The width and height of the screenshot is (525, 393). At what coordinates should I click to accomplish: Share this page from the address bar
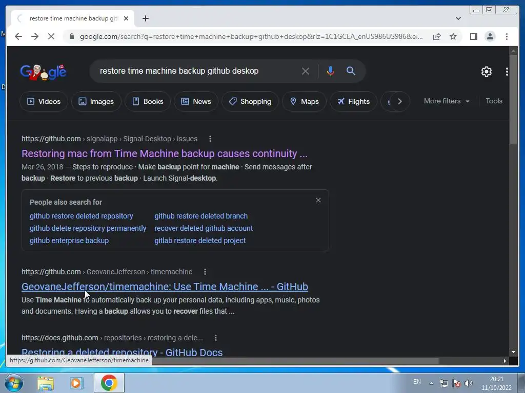[437, 36]
